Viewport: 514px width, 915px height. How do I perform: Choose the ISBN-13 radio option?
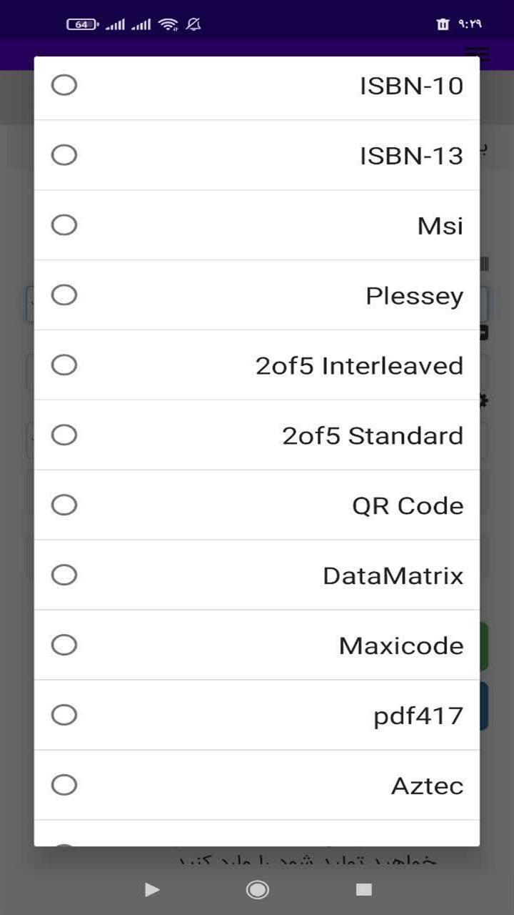(x=64, y=155)
